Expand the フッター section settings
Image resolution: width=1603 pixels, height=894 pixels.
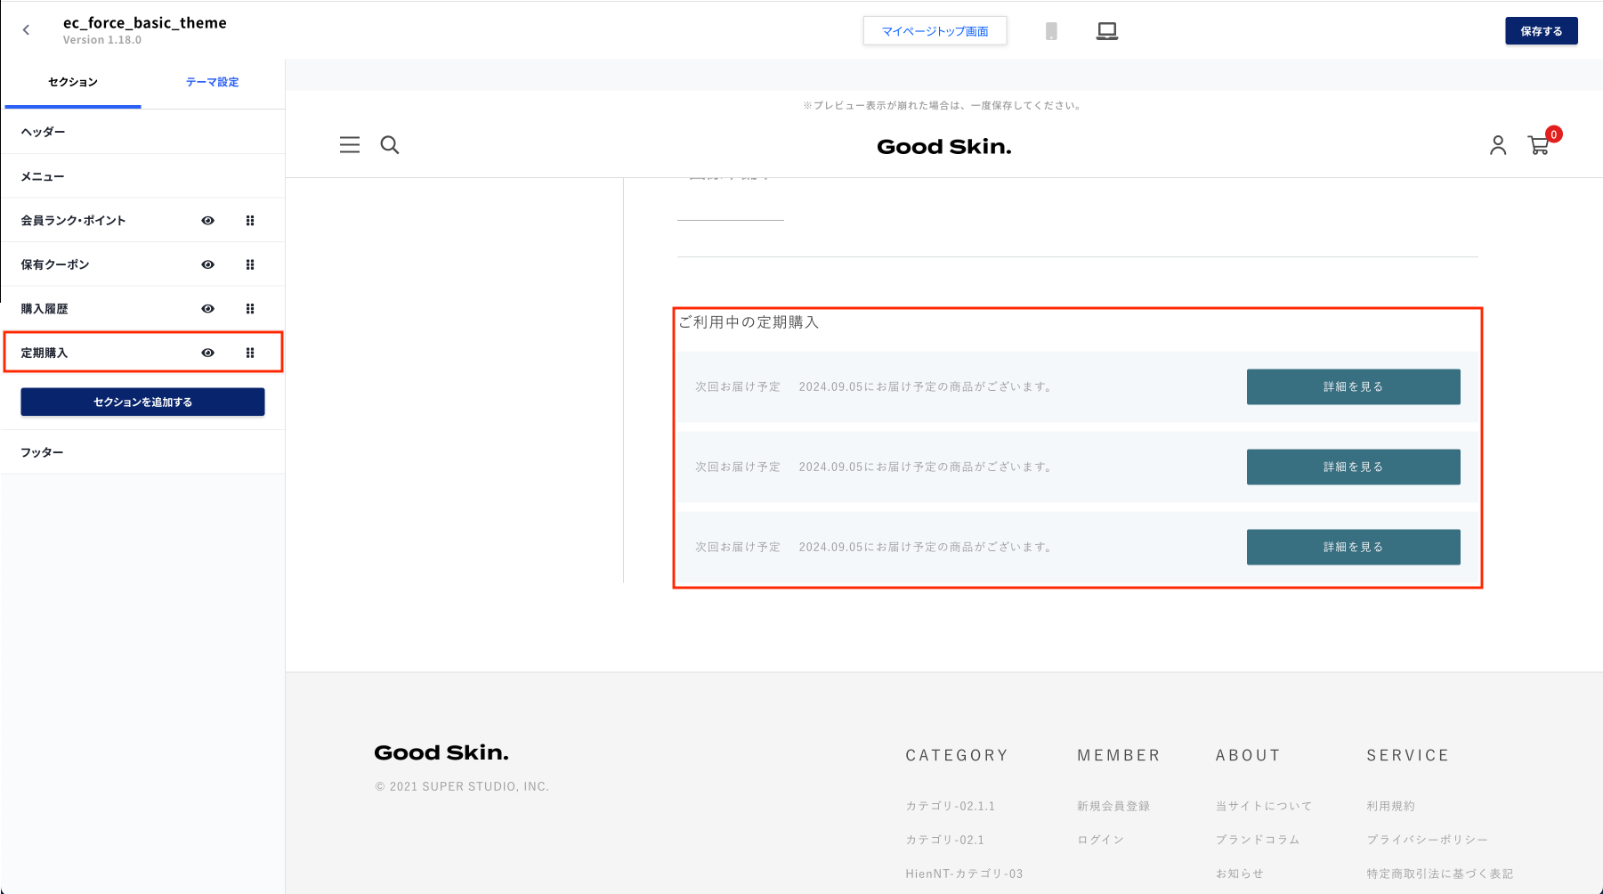point(43,452)
